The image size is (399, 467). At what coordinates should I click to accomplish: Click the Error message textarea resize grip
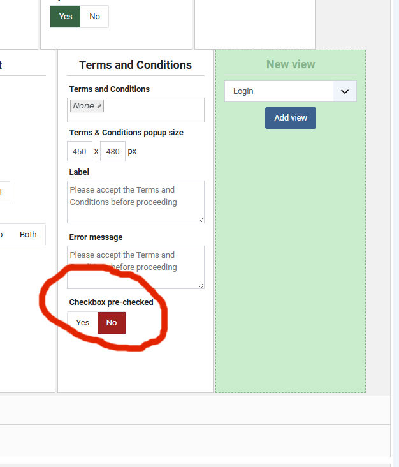[201, 285]
